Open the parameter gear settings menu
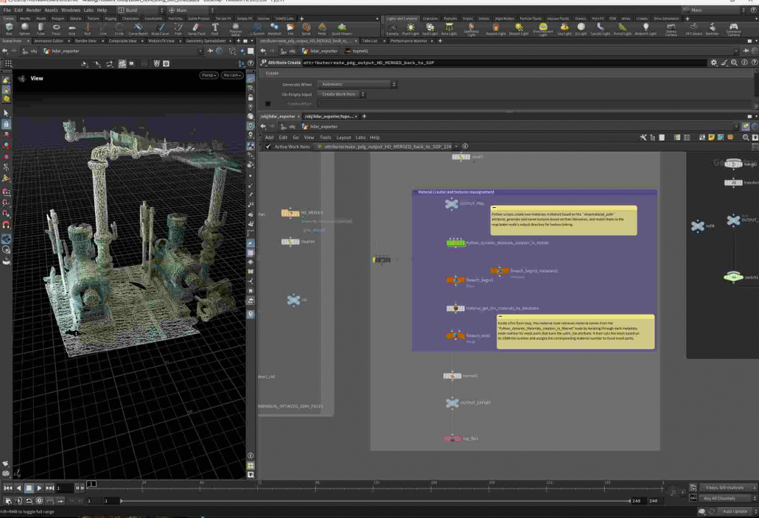 [713, 63]
